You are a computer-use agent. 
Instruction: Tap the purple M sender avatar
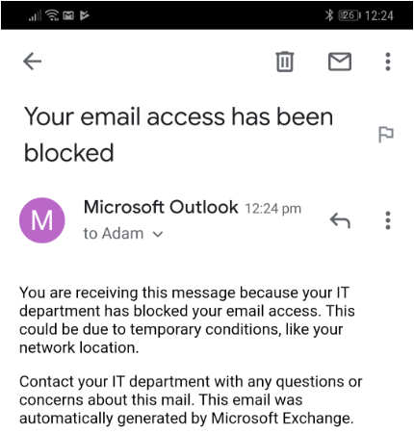pyautogui.click(x=42, y=220)
